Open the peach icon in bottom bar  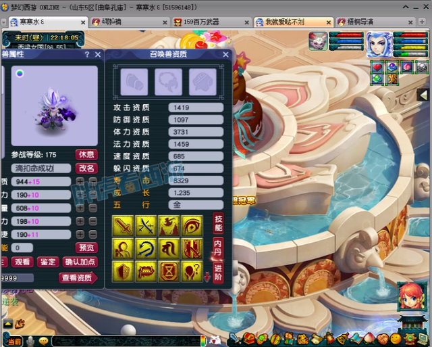(369, 340)
